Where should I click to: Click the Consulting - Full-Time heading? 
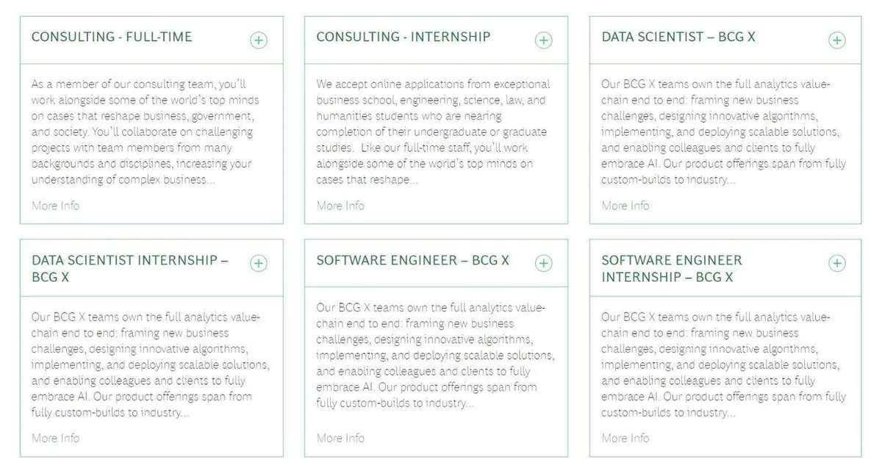tap(112, 37)
